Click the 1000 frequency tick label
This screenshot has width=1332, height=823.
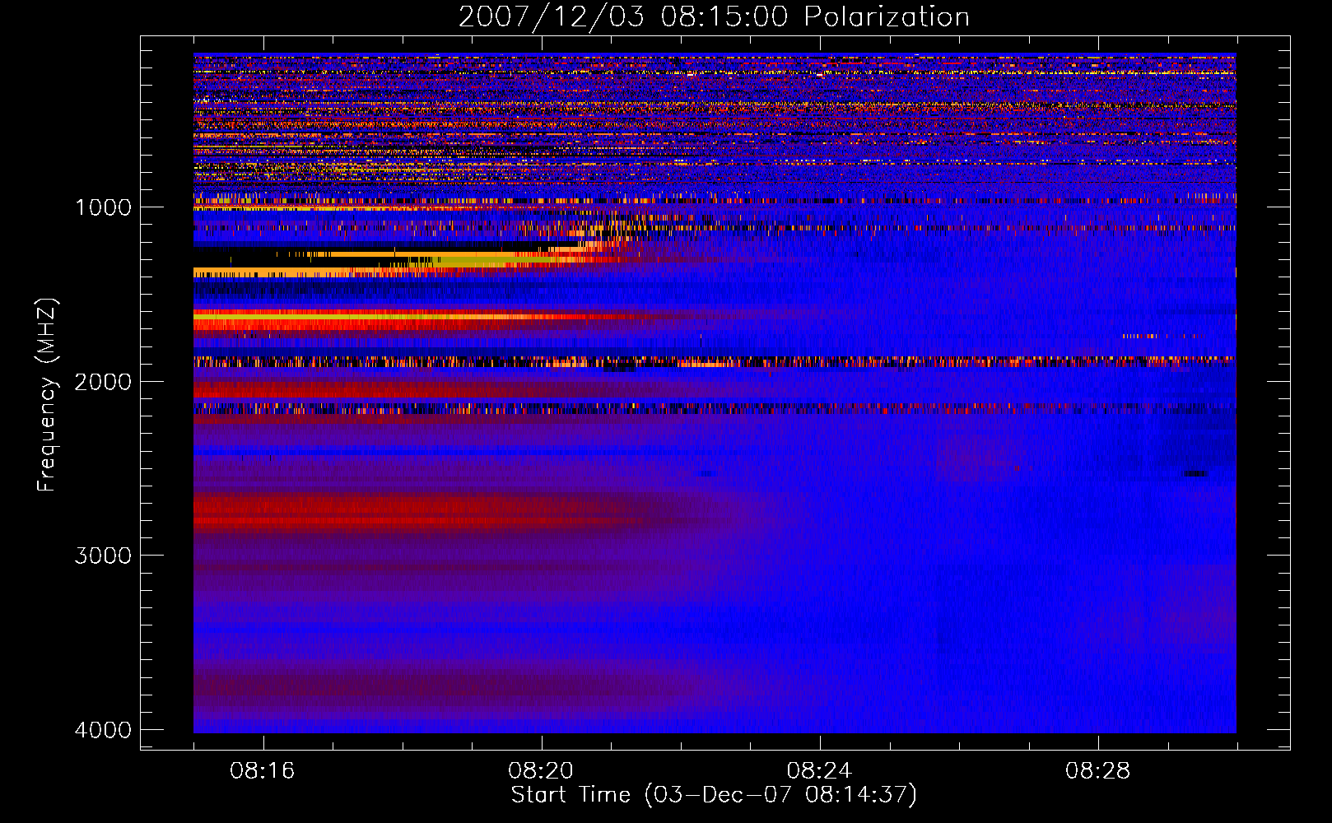tap(103, 207)
